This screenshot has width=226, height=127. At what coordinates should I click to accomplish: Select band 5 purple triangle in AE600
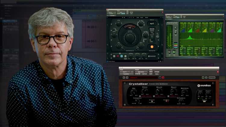coord(212,30)
